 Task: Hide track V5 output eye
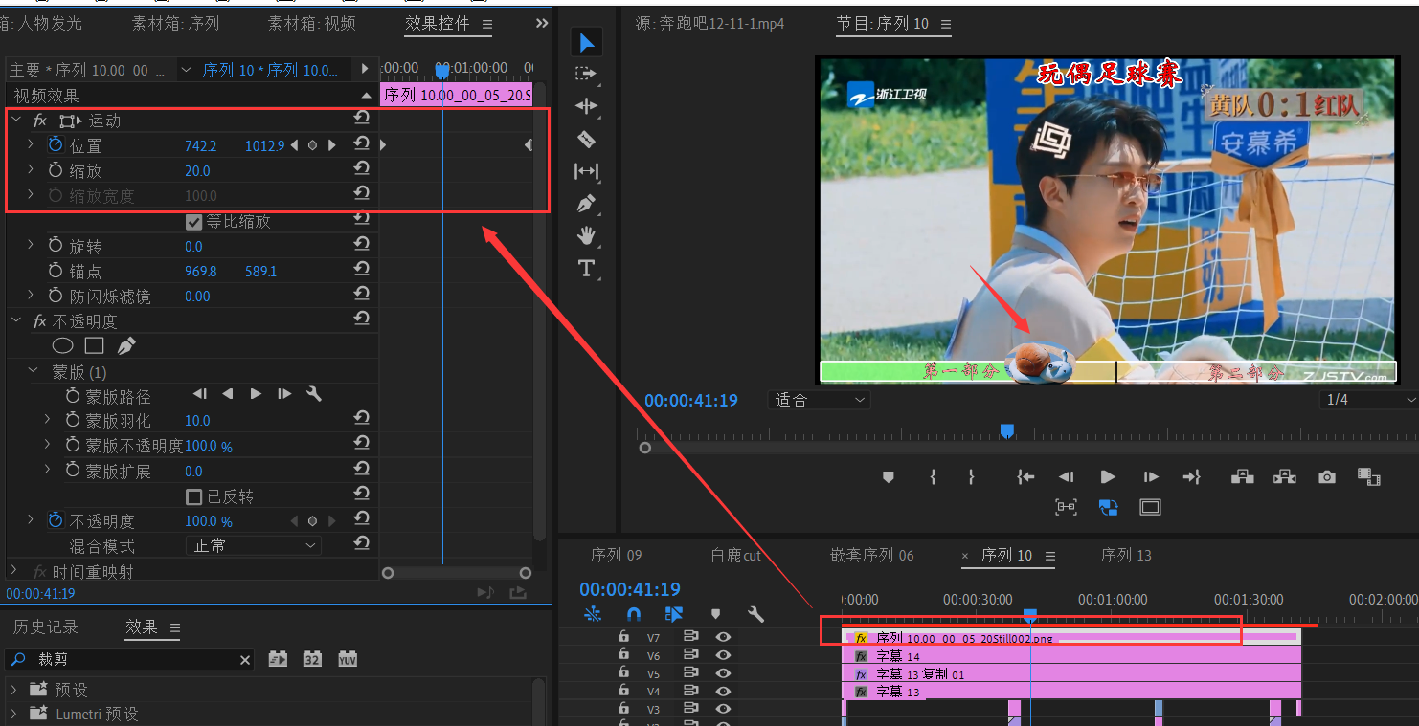(x=723, y=673)
